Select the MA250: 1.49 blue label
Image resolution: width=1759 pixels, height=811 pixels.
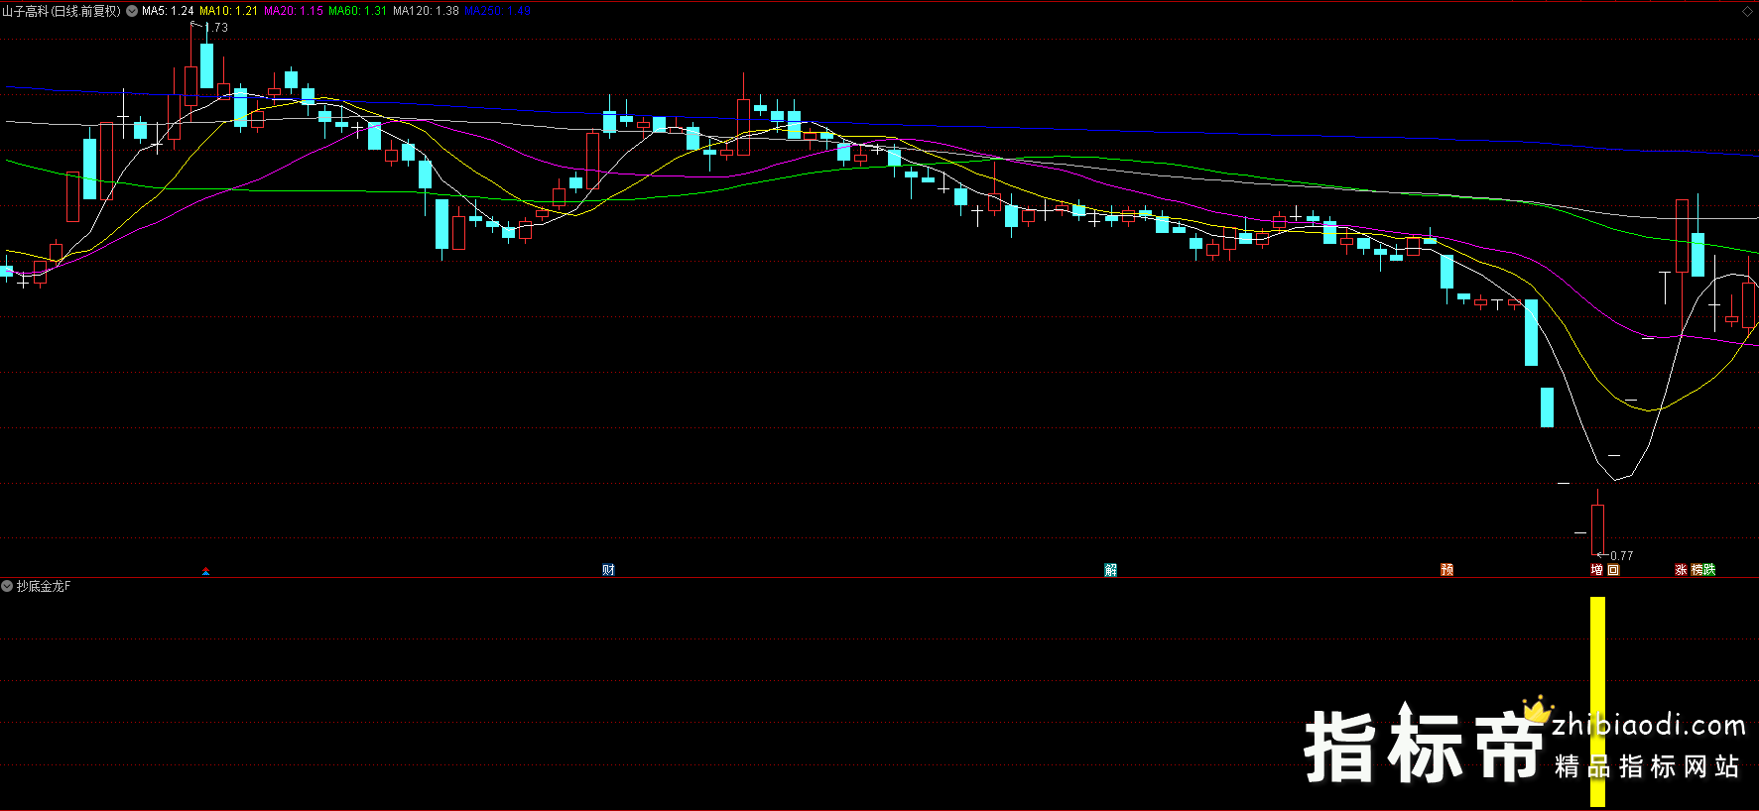[497, 11]
